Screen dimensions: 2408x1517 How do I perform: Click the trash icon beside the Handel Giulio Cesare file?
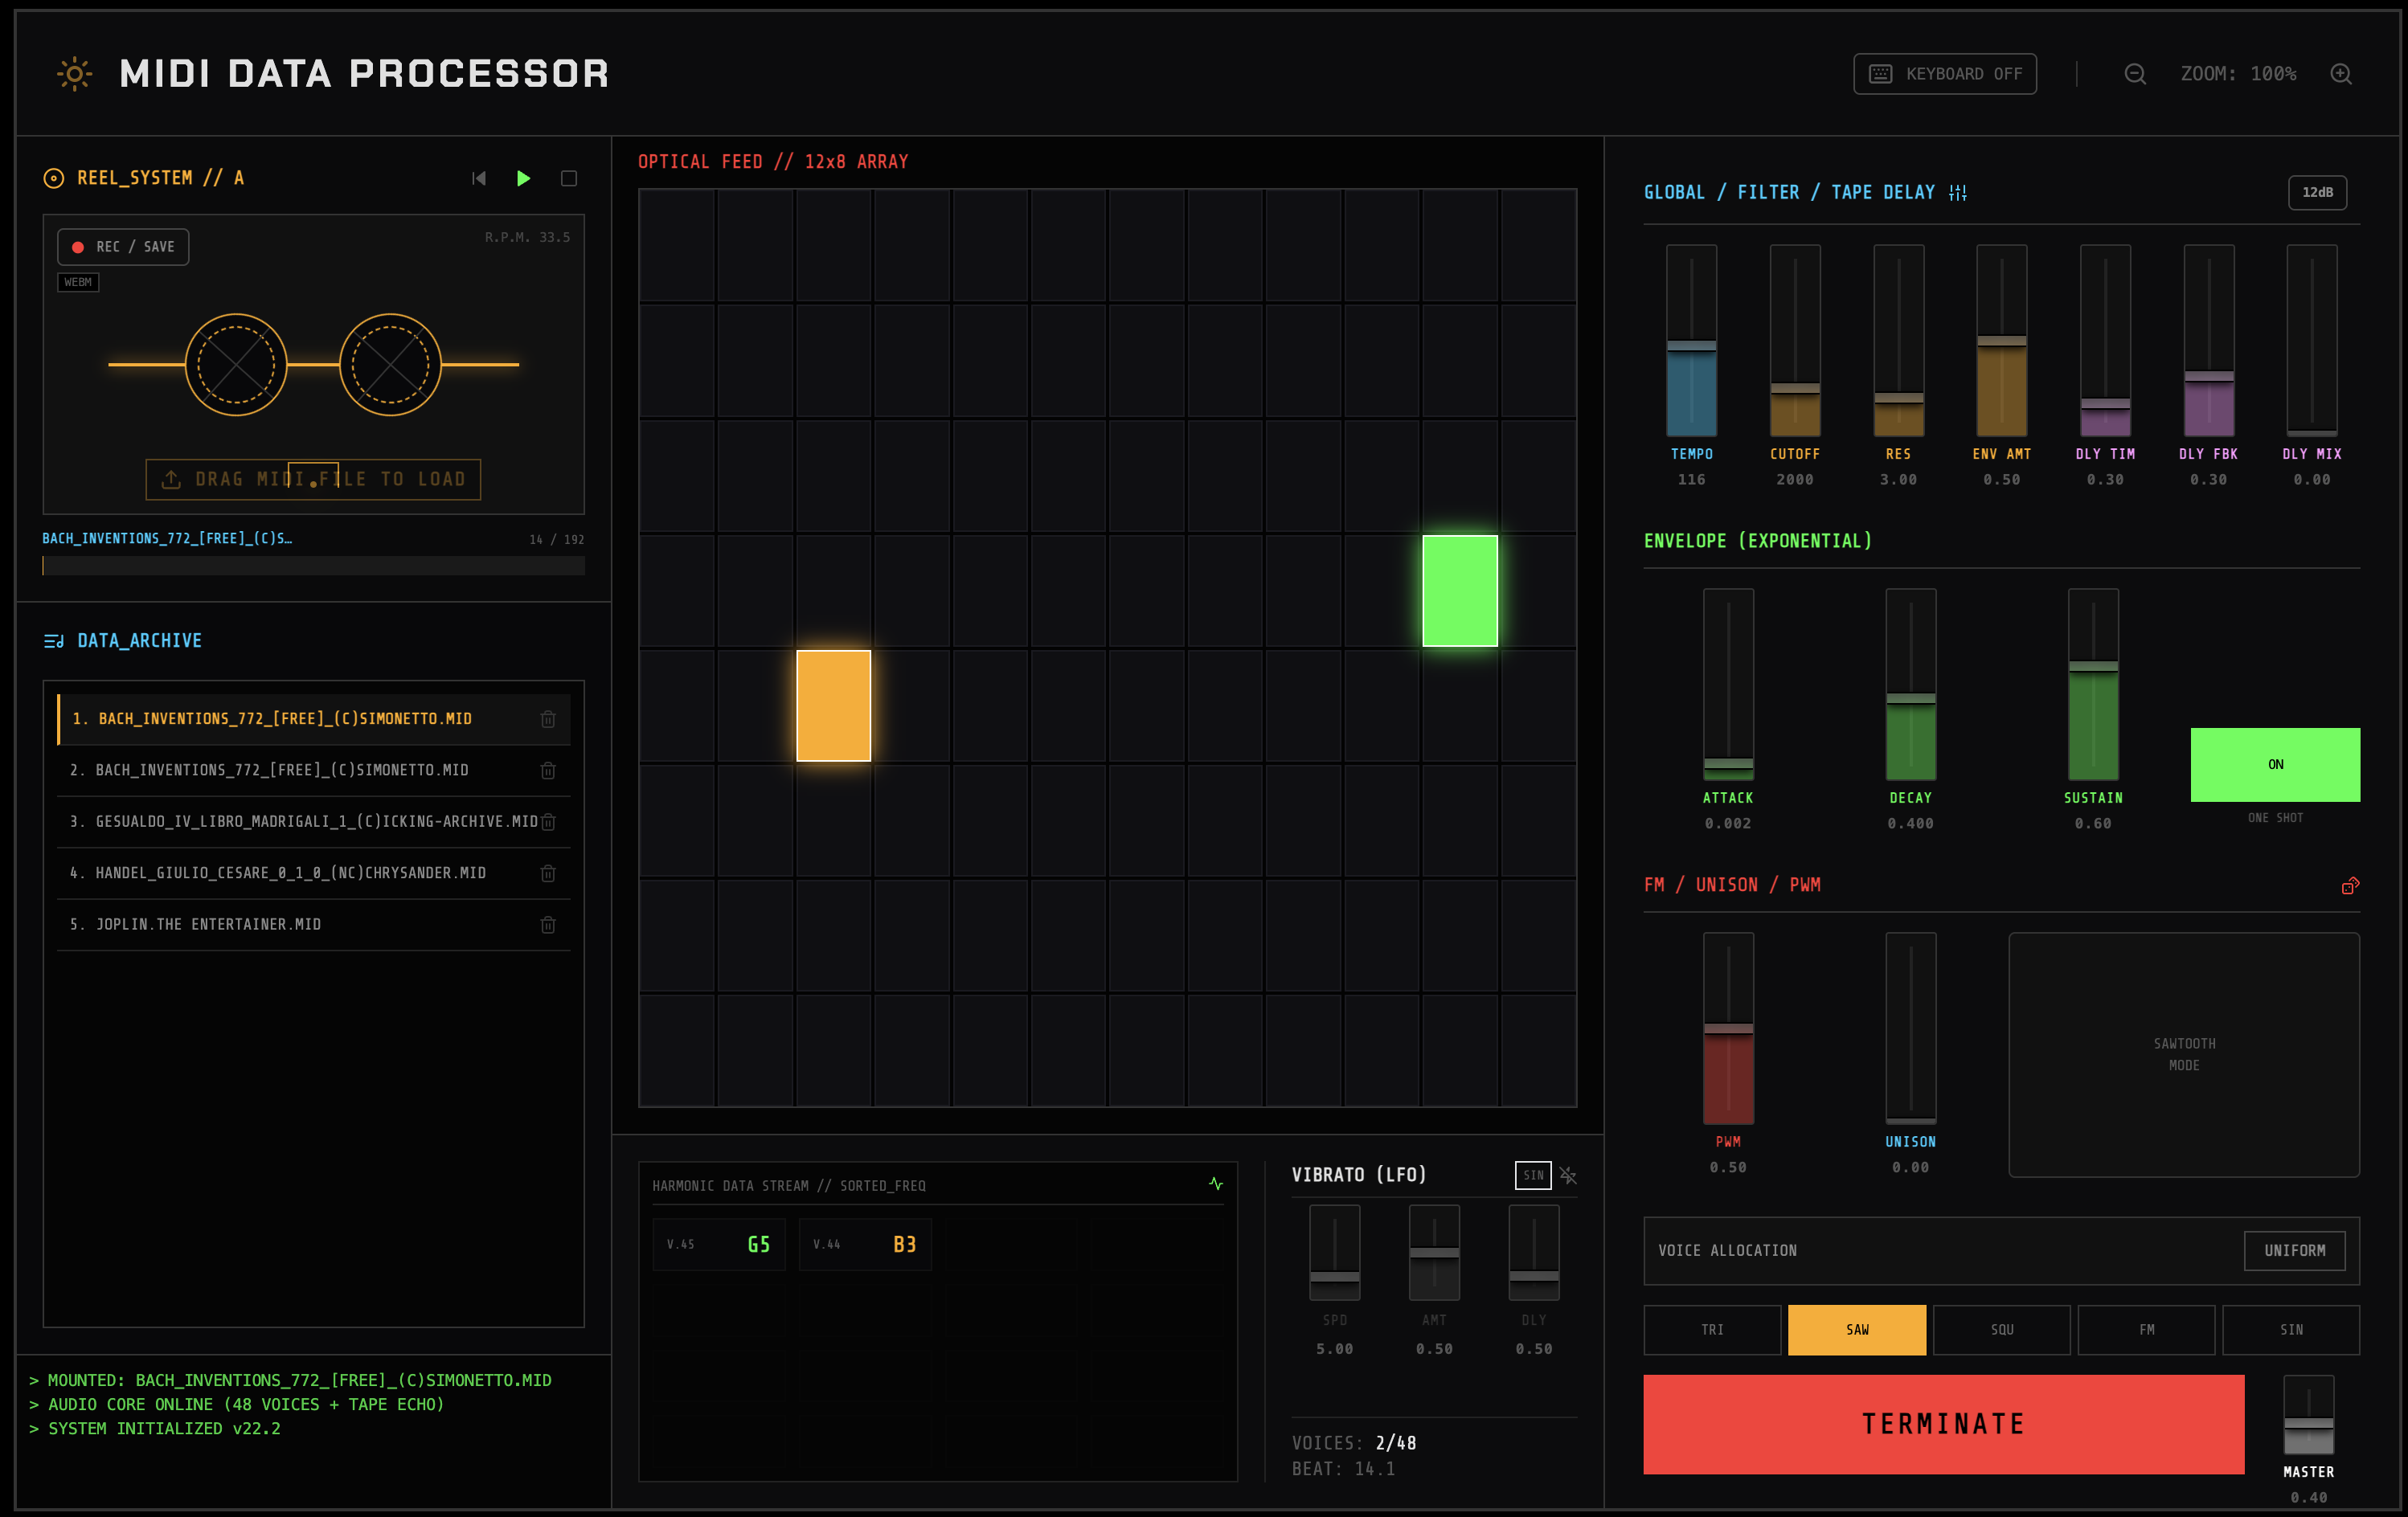[x=548, y=874]
